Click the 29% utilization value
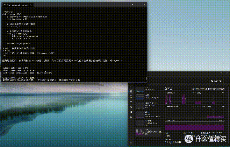The width and height of the screenshot is (230, 147). 167,136
